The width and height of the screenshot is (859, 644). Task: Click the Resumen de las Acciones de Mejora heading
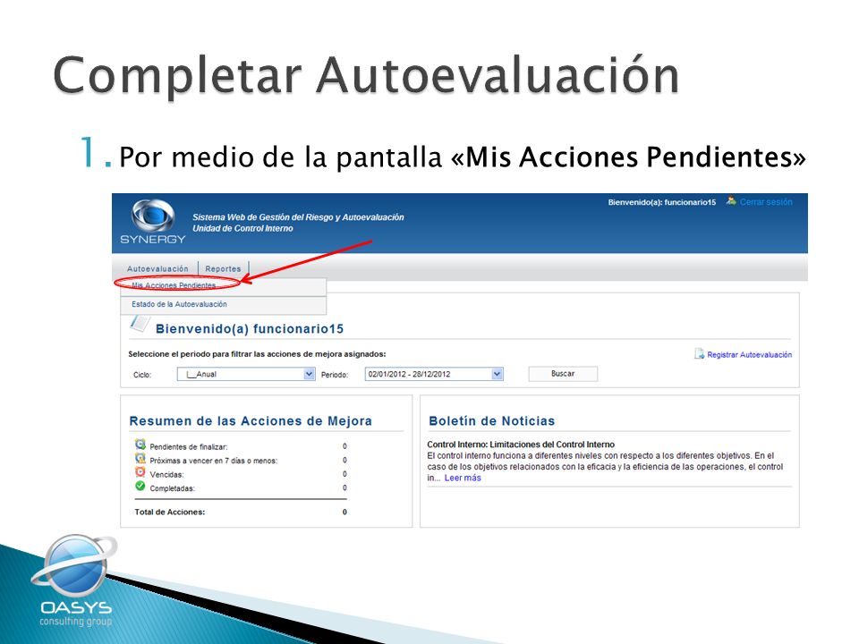pyautogui.click(x=251, y=420)
